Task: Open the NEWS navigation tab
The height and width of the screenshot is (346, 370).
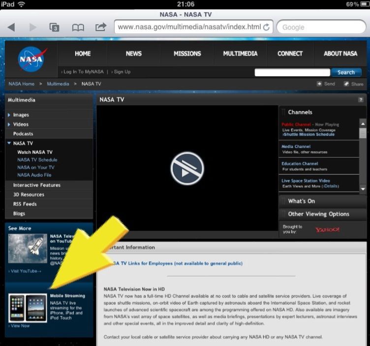Action: tap(133, 54)
